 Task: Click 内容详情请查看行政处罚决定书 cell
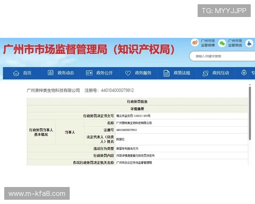[x=135, y=156]
